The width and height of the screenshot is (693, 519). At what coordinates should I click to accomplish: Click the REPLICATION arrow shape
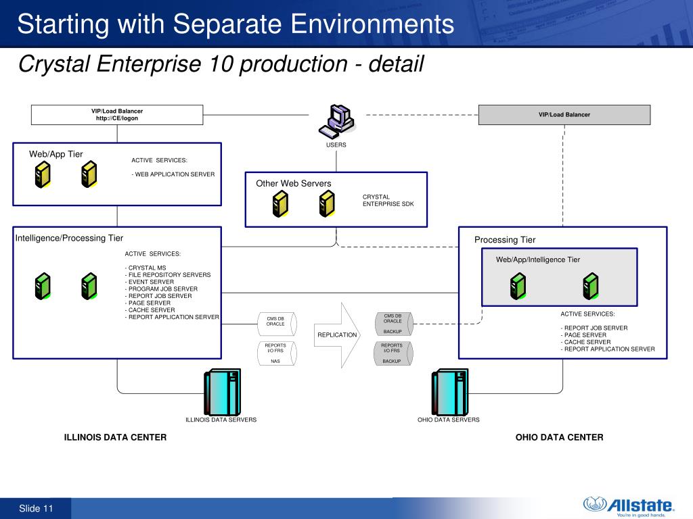click(x=338, y=335)
